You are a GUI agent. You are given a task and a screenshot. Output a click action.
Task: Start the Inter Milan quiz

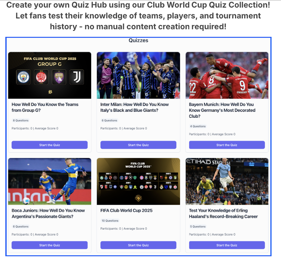click(138, 145)
